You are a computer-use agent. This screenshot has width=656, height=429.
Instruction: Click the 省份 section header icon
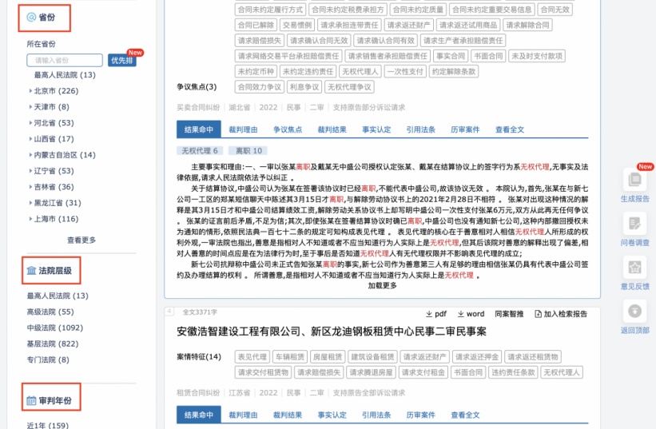coord(31,17)
